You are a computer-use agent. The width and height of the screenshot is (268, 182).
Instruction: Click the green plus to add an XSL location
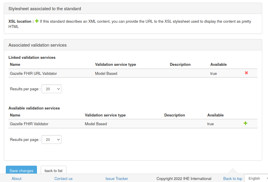coord(36,21)
